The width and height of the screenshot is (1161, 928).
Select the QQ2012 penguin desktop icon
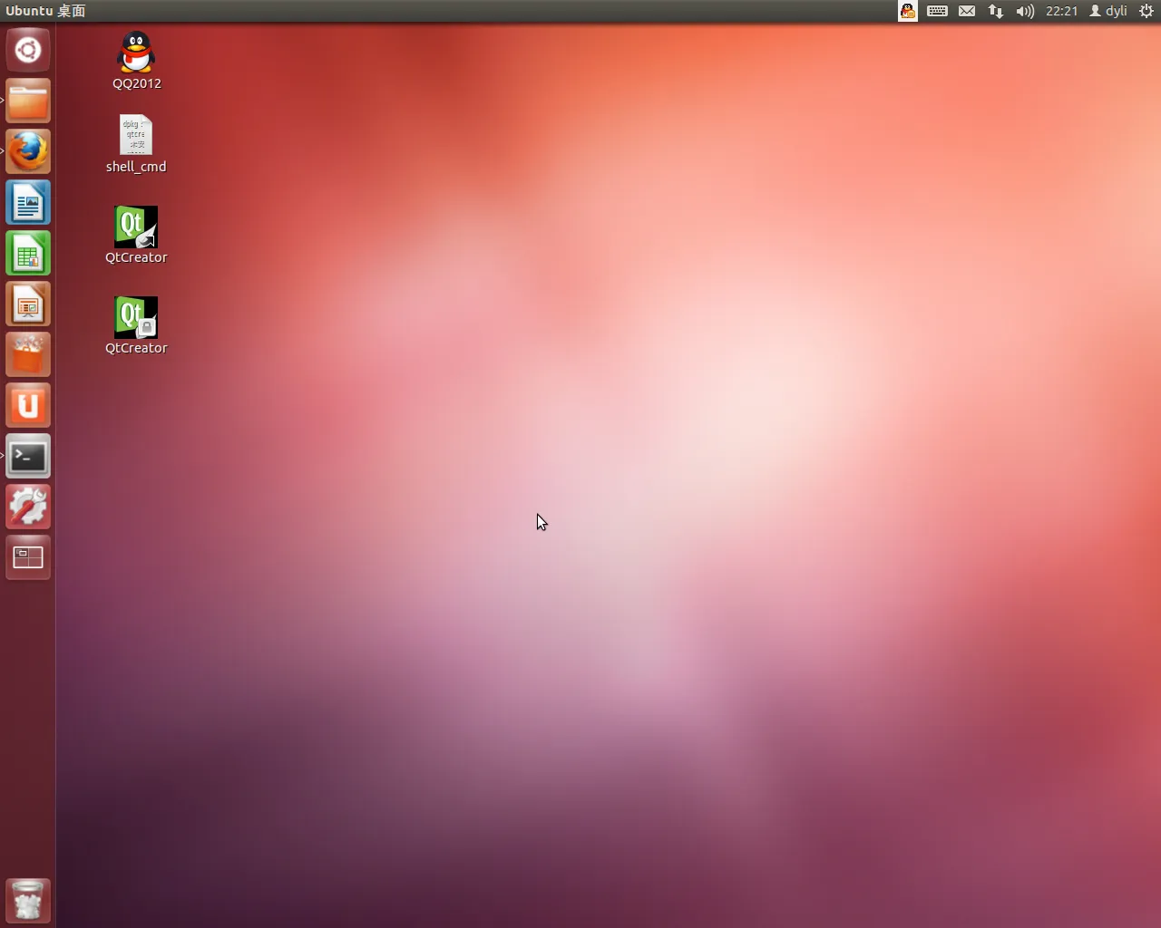click(136, 53)
